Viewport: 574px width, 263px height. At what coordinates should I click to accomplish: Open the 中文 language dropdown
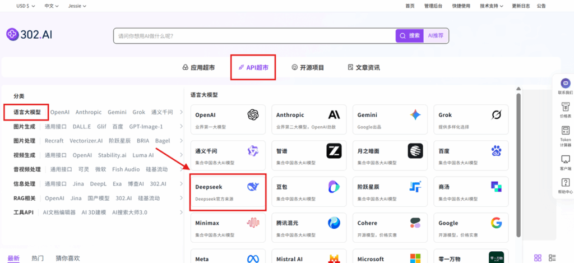[x=51, y=6]
